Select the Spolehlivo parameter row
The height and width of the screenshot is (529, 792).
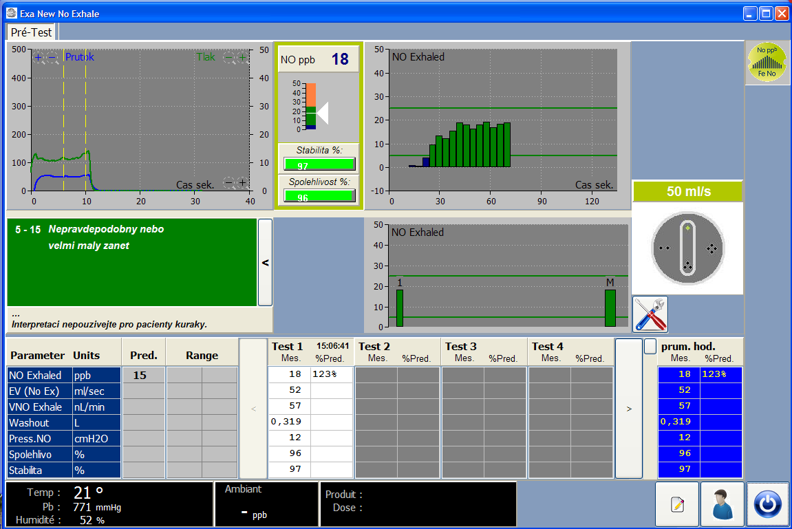click(63, 454)
